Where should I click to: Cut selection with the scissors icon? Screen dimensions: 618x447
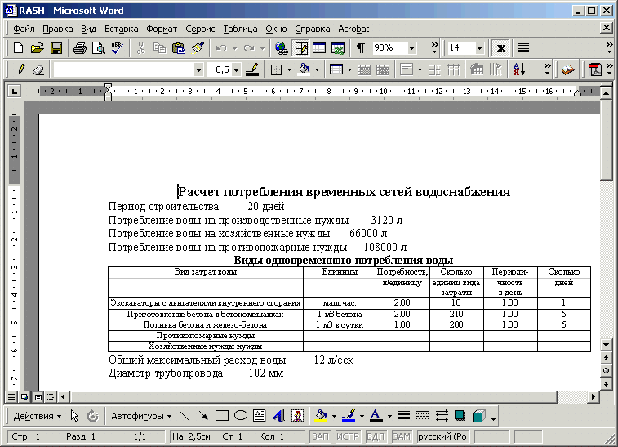tap(140, 48)
